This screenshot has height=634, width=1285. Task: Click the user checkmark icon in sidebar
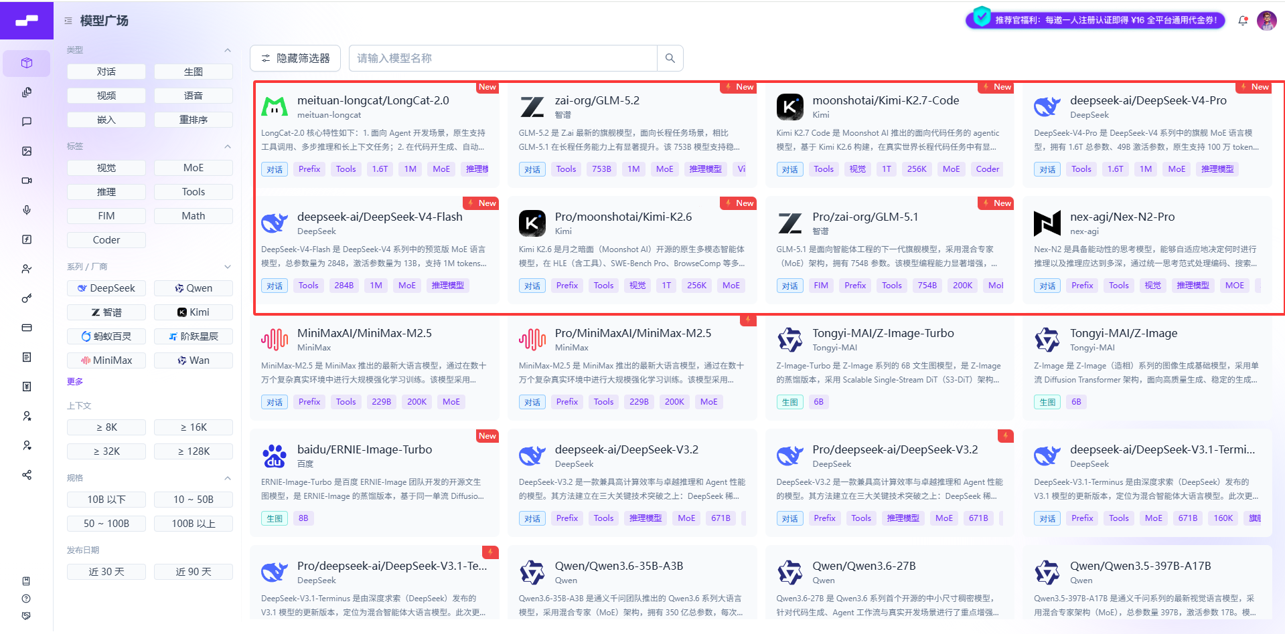click(27, 269)
